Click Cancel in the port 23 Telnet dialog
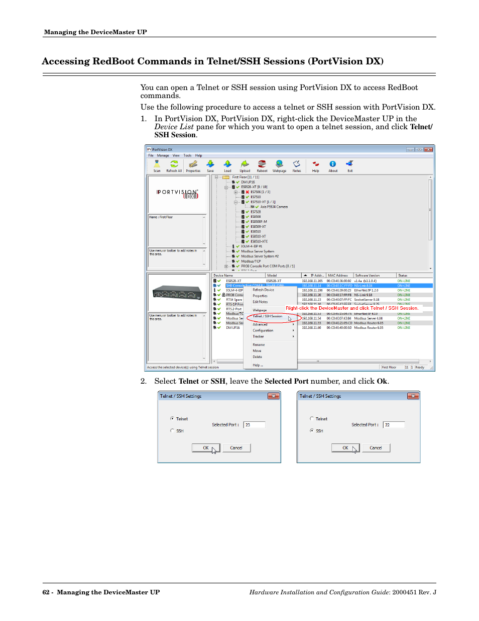The image size is (479, 621). [236, 448]
